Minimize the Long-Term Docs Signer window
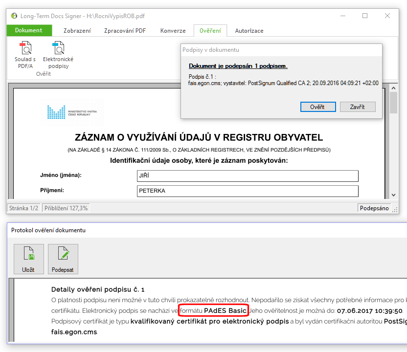Viewport: 407px width, 352px height. [343, 16]
